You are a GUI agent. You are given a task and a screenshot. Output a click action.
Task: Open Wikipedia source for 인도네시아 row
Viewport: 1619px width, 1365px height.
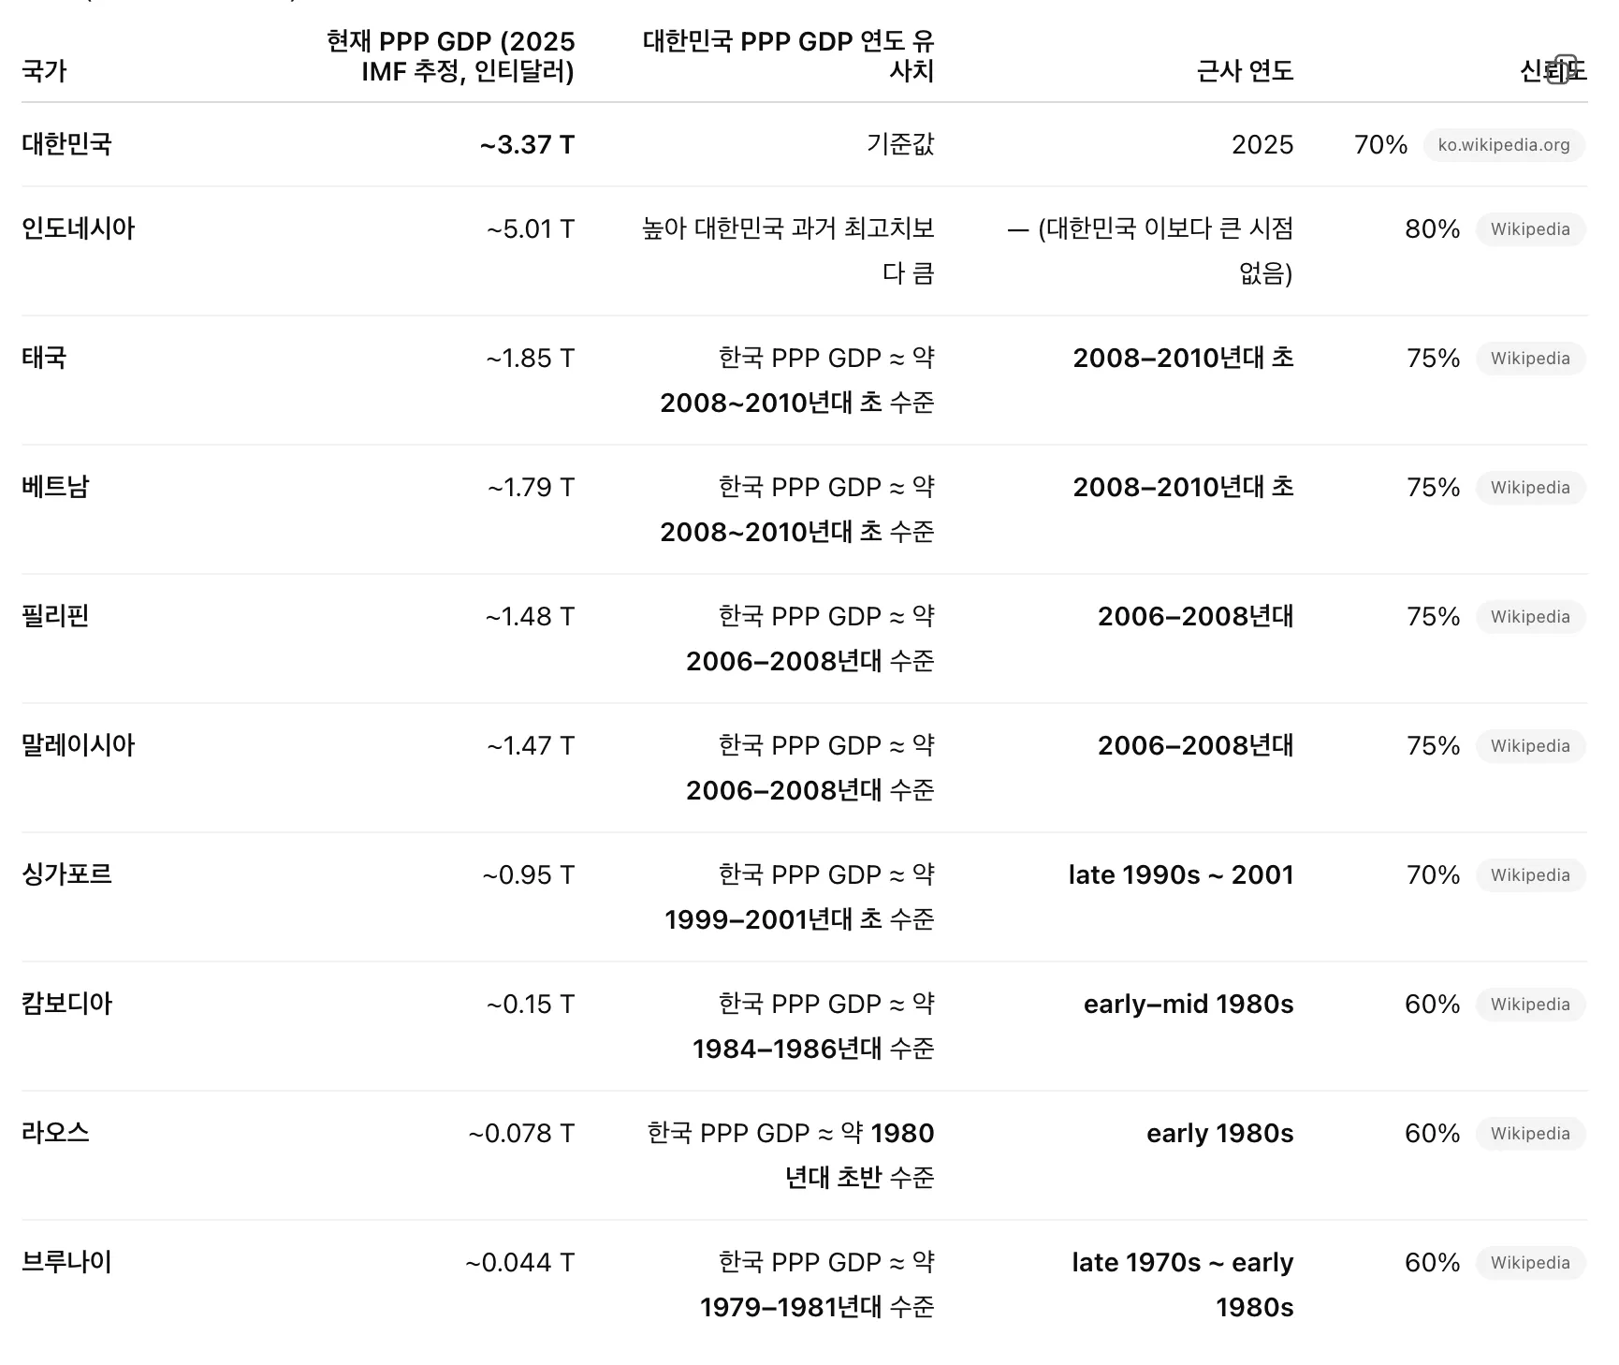coord(1529,229)
